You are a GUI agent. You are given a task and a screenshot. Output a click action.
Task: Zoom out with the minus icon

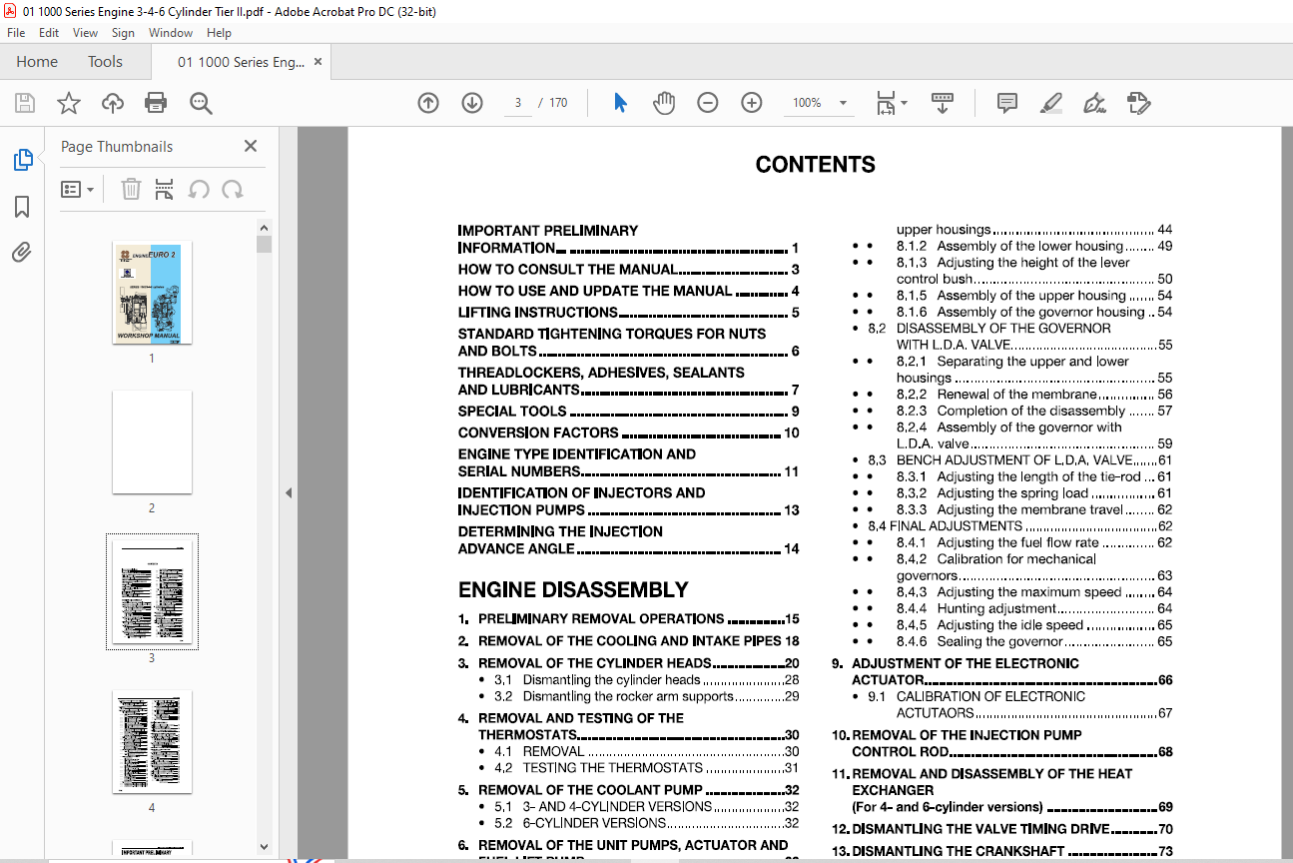click(x=708, y=103)
